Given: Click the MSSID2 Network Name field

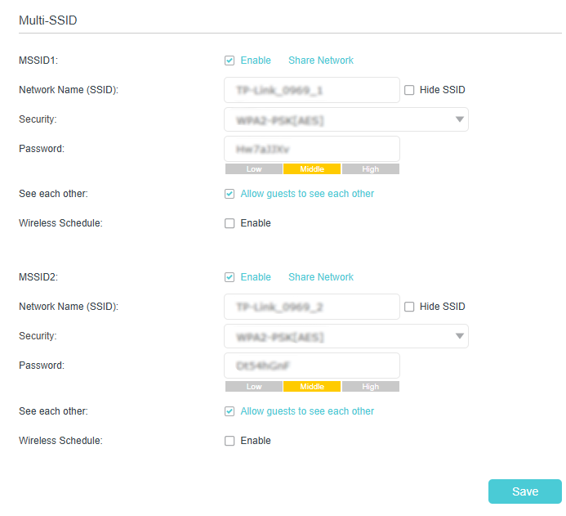Looking at the screenshot, I should coord(312,307).
